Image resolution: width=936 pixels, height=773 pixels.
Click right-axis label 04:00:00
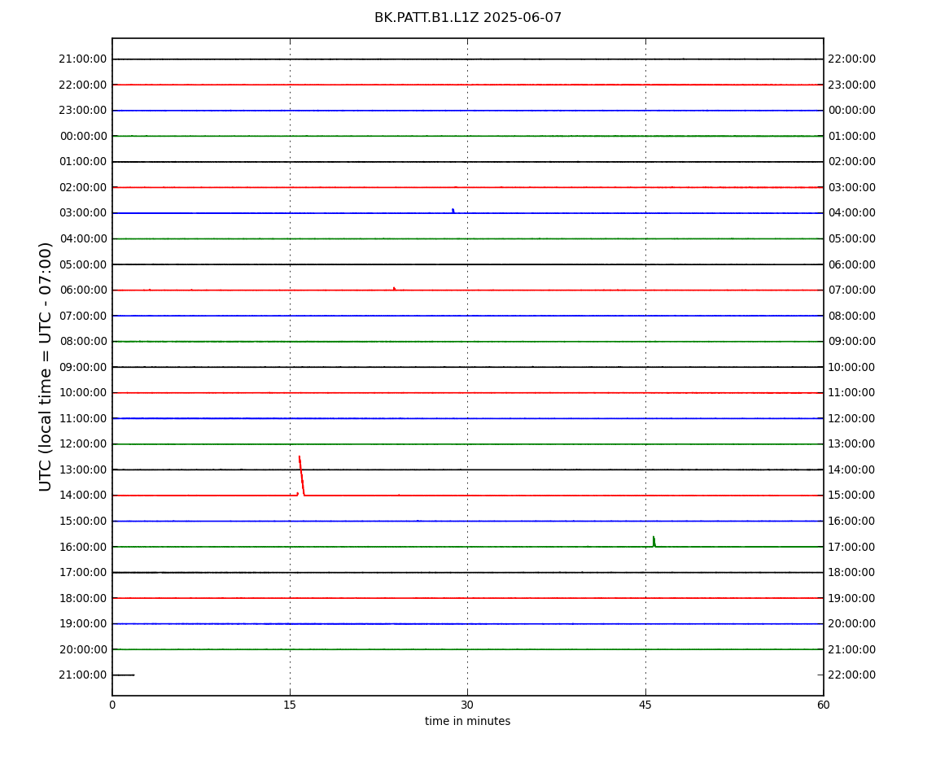pos(852,213)
